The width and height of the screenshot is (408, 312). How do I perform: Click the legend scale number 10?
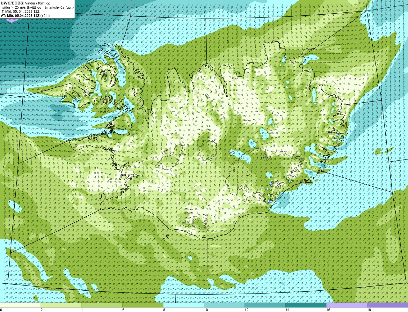[206, 310]
